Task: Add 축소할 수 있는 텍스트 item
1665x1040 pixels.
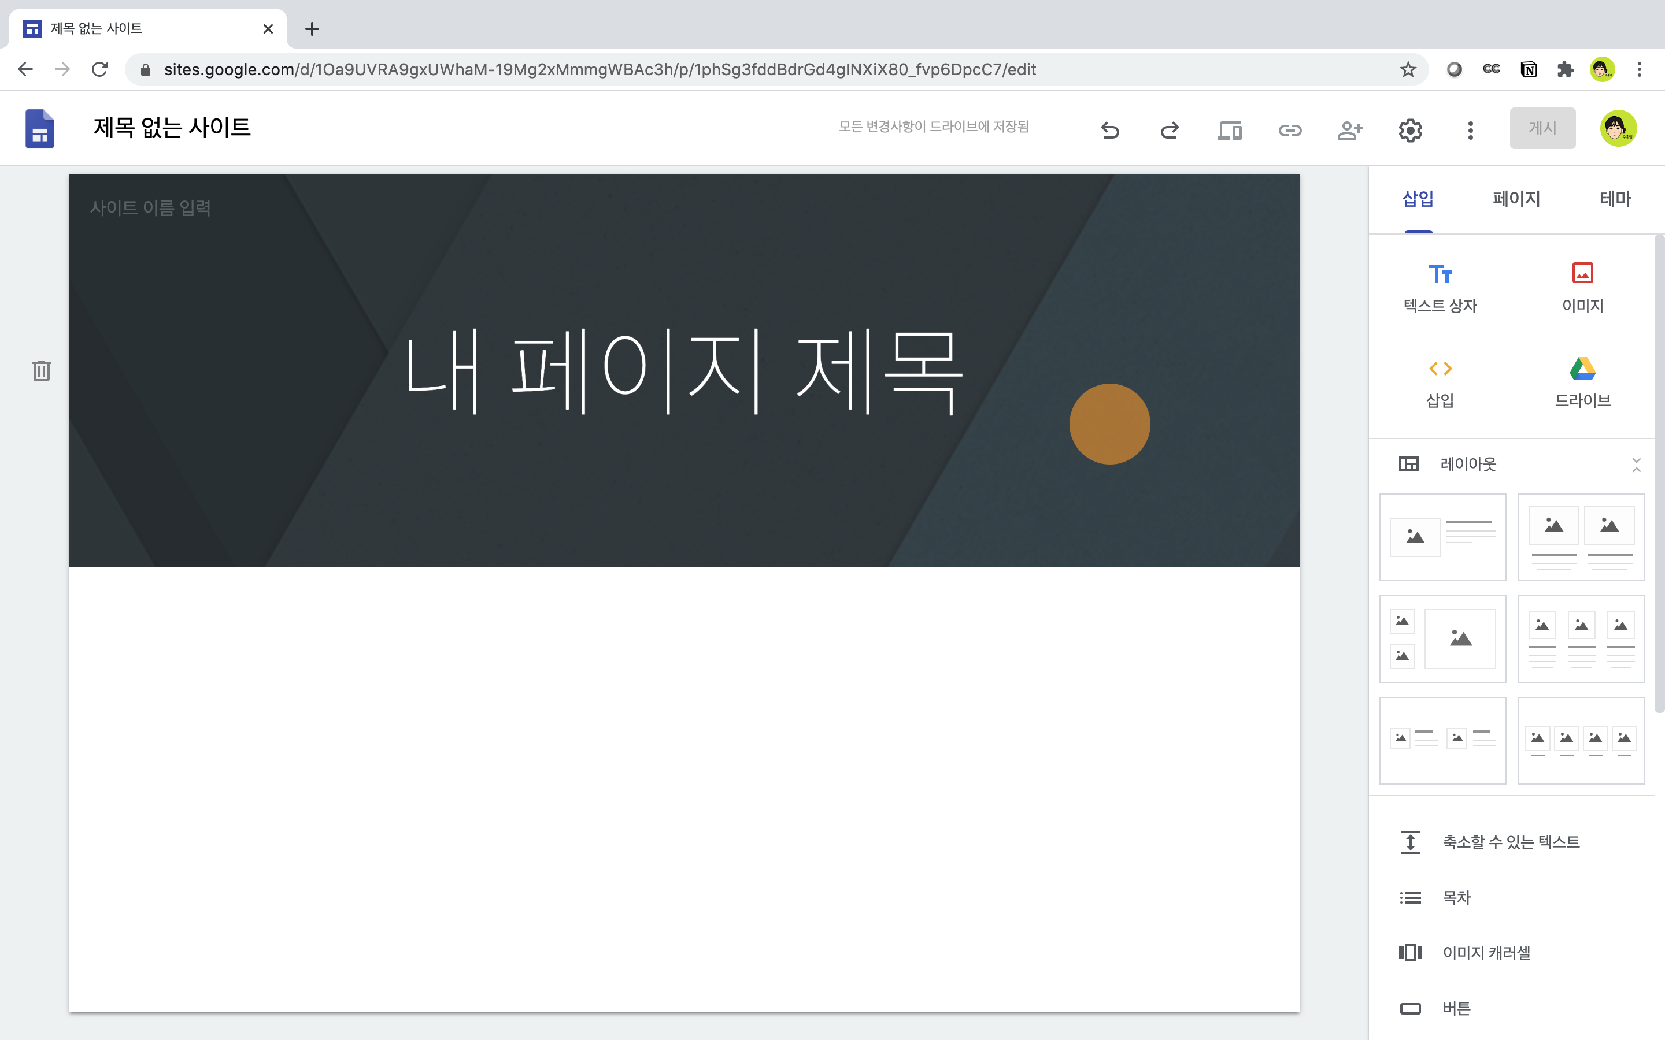Action: [x=1510, y=842]
